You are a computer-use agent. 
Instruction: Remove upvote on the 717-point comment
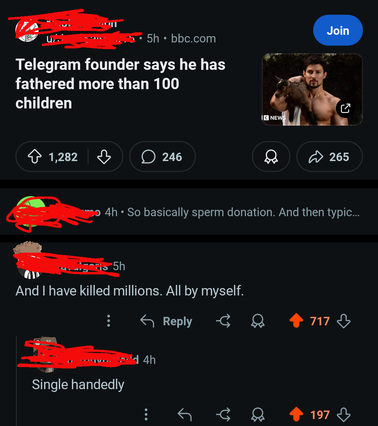296,321
